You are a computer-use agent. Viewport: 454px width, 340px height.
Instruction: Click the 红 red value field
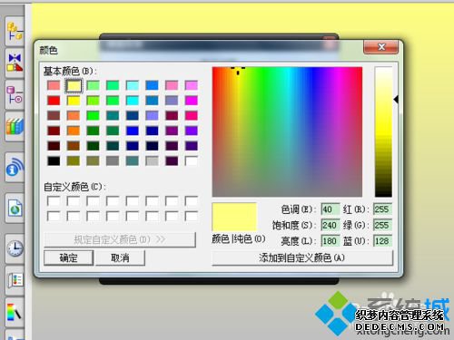click(382, 209)
